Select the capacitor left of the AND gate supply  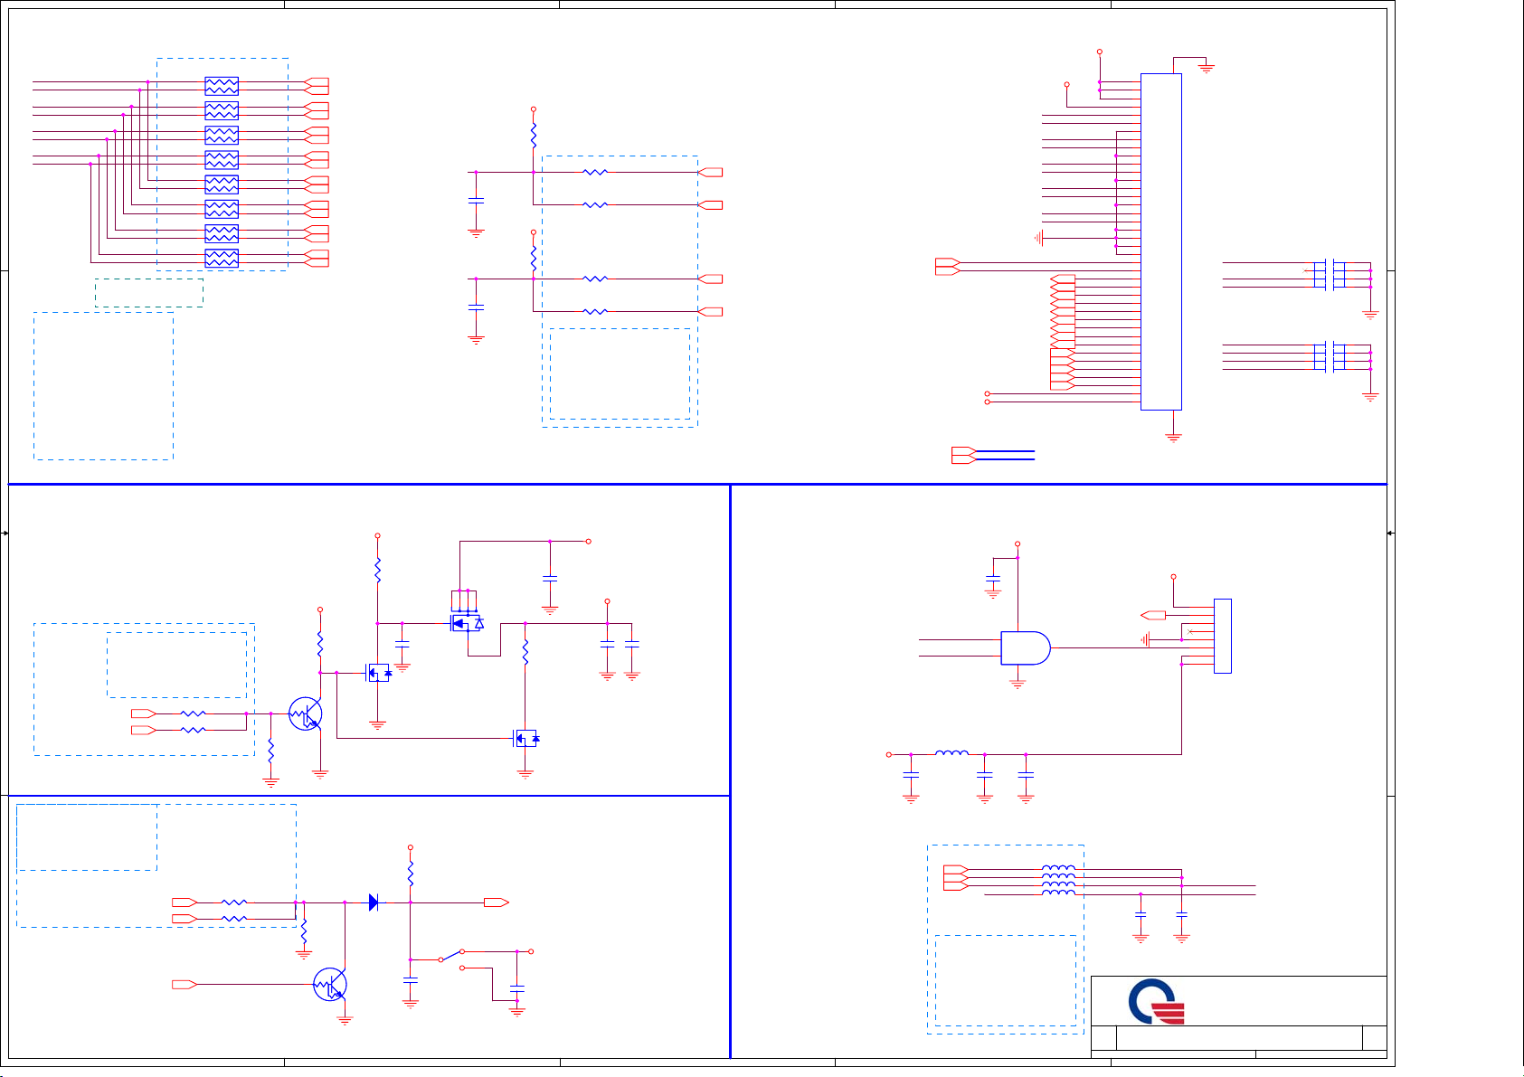(993, 577)
